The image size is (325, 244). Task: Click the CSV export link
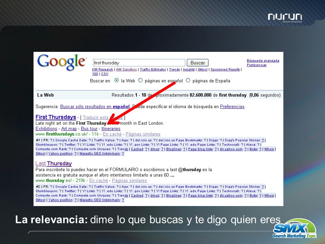click(x=105, y=74)
